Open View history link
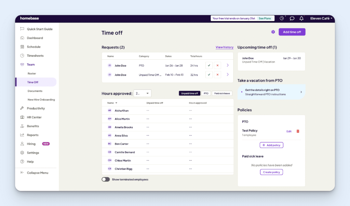350x206 pixels. click(224, 47)
